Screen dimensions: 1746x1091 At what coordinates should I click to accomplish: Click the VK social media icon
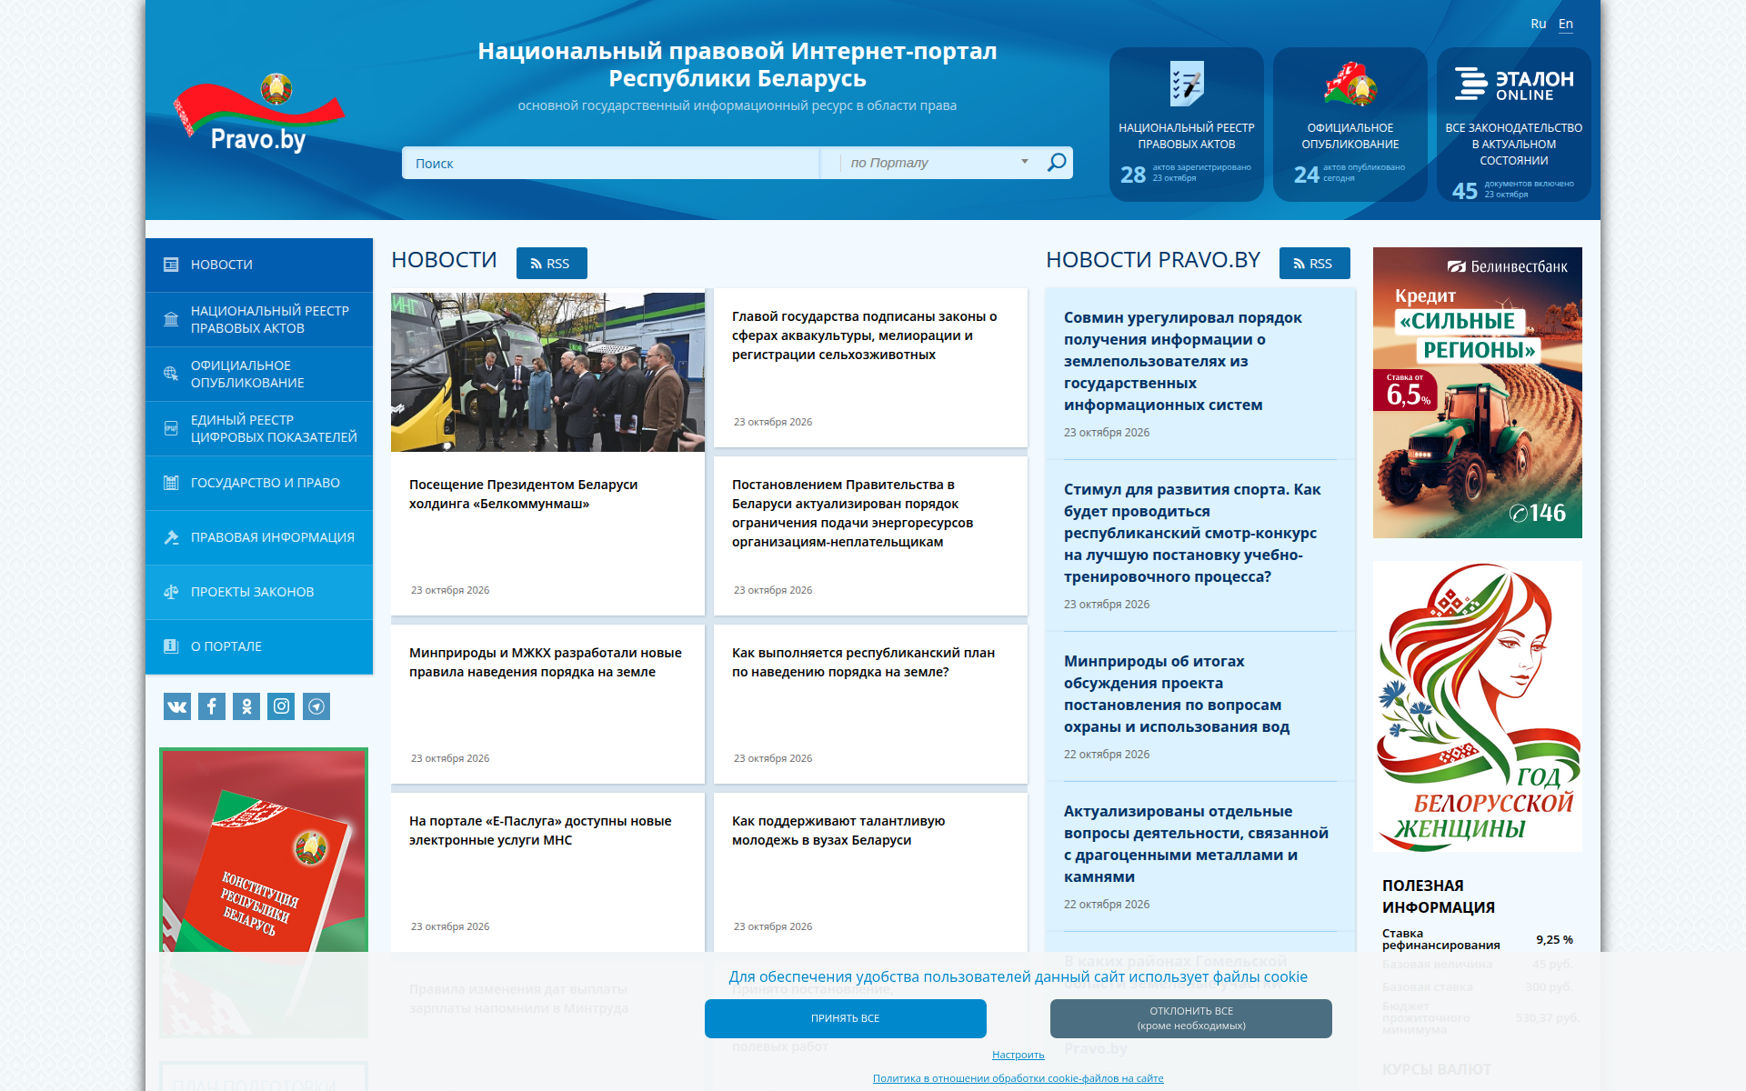tap(177, 706)
